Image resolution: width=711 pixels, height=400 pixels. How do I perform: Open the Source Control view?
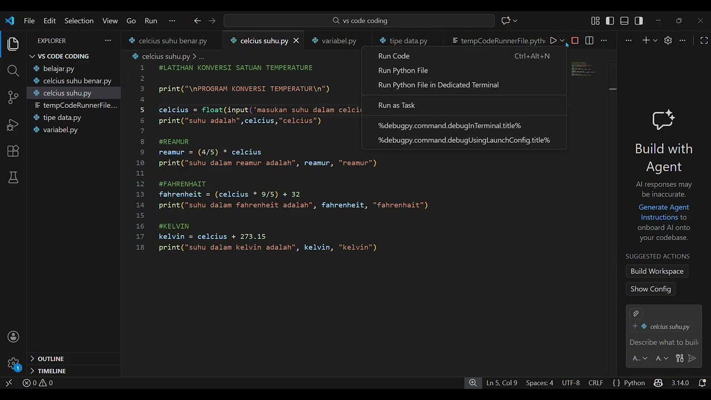(x=13, y=97)
